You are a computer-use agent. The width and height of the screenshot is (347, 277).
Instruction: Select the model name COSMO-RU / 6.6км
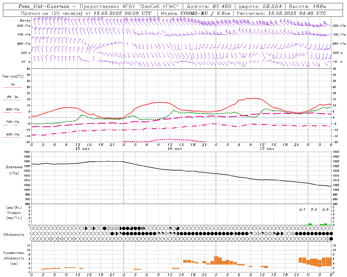tap(205, 13)
